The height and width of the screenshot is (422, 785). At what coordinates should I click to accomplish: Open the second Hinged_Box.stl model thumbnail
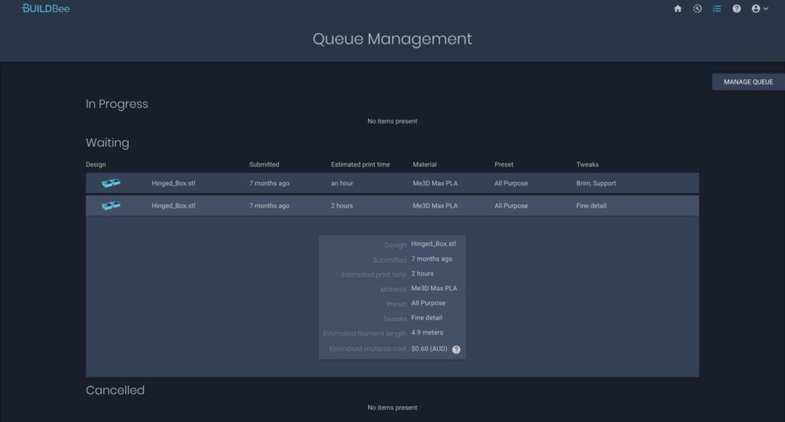tap(111, 205)
